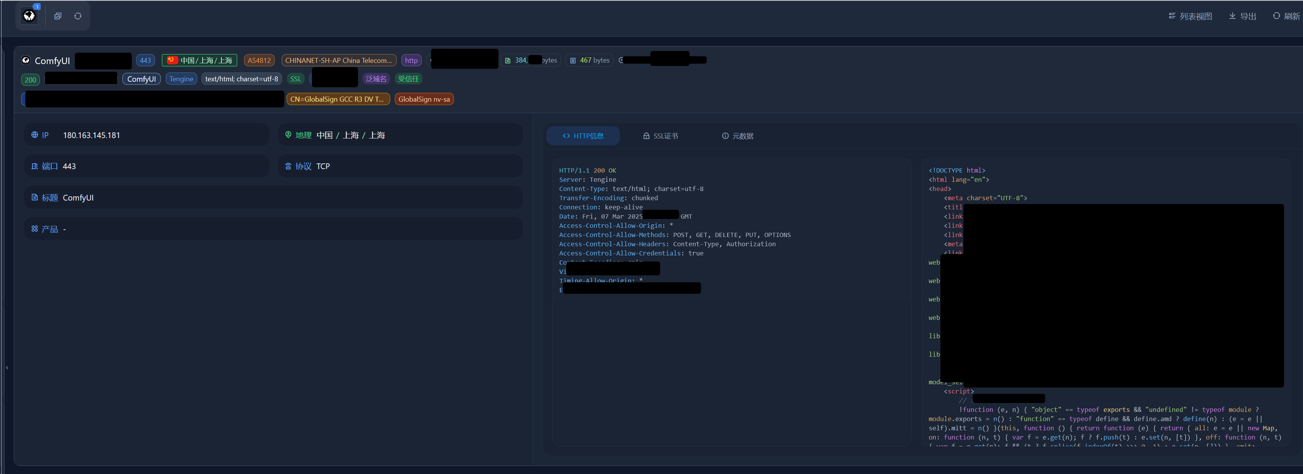1303x474 pixels.
Task: Click the lock icon on SSL证书 tab
Action: point(646,136)
